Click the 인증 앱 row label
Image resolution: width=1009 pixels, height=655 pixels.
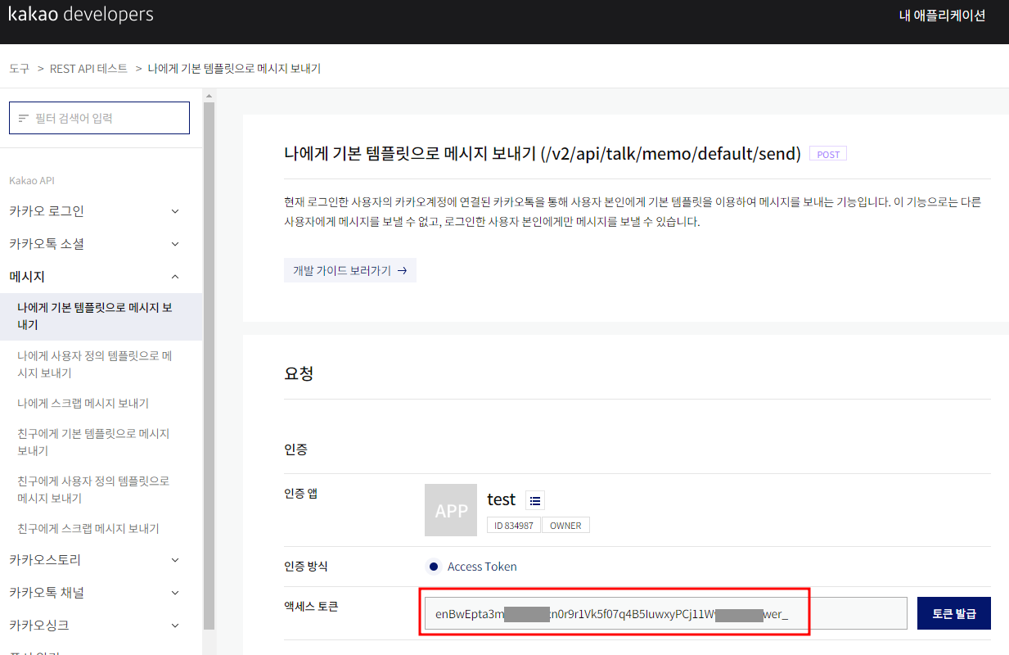[302, 493]
